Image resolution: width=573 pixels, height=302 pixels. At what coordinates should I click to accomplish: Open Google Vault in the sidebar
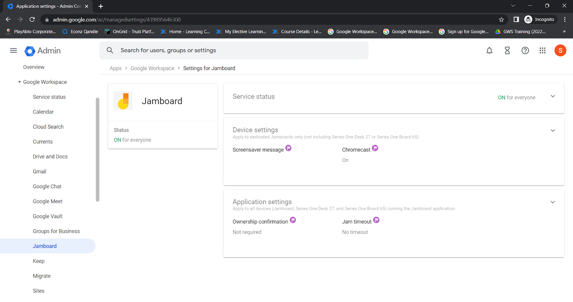click(x=48, y=216)
